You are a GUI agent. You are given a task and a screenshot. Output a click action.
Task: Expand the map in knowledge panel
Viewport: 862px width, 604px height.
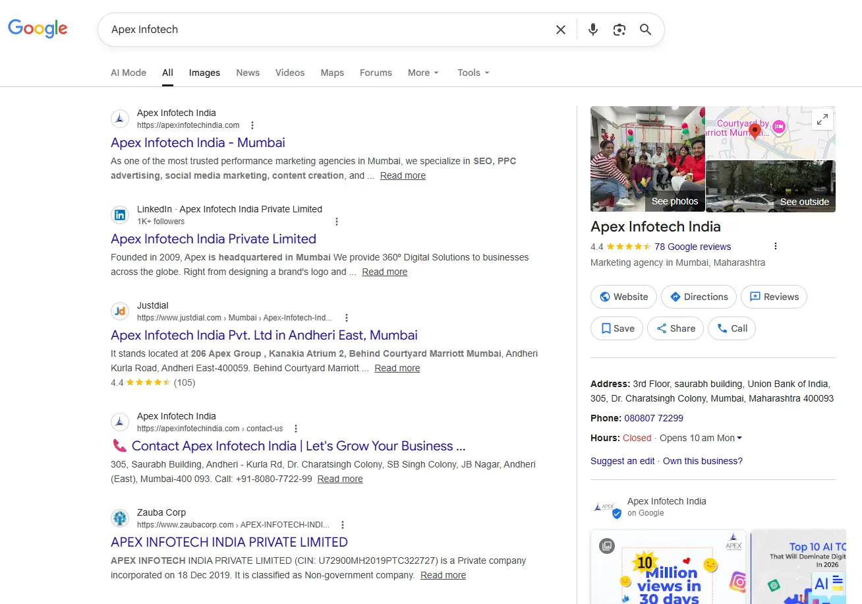click(822, 119)
